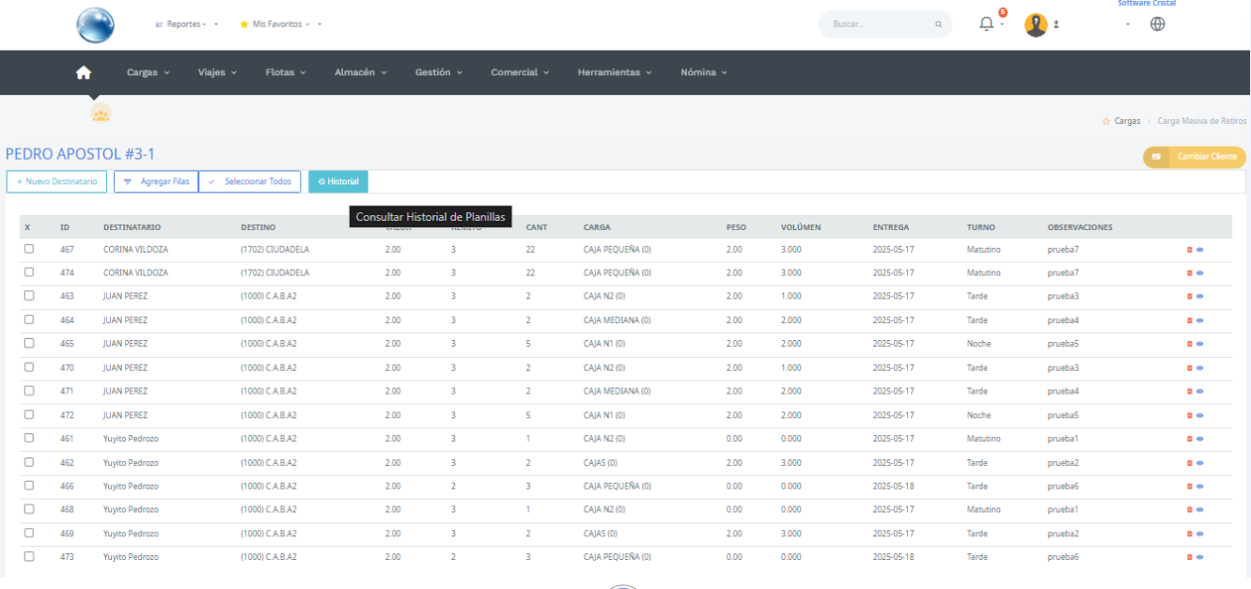1251x589 pixels.
Task: Click the Nuevo Destinatario button
Action: [56, 181]
